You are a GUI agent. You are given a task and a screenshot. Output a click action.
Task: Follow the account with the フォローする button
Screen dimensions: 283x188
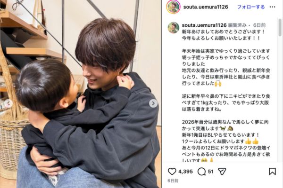[251, 7]
